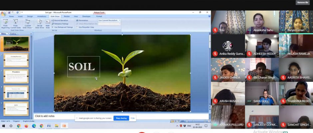313x133 pixels.
Task: Open Dropbox tray icon
Action: [x=184, y=126]
